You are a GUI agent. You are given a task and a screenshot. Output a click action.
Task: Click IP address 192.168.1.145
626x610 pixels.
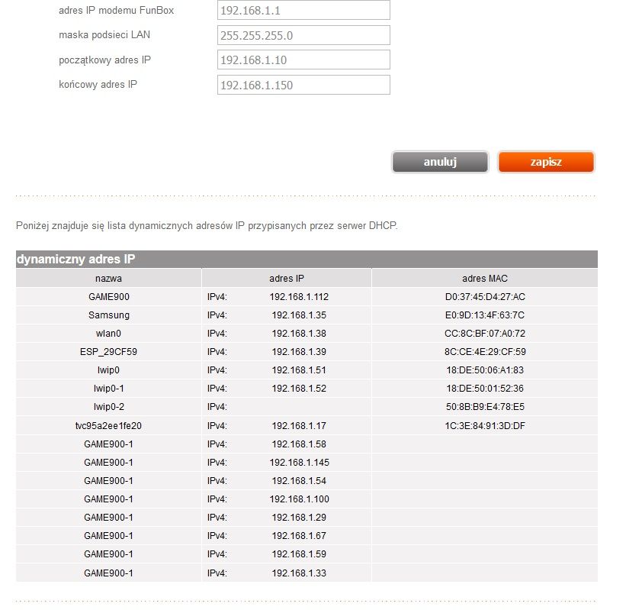click(x=299, y=463)
